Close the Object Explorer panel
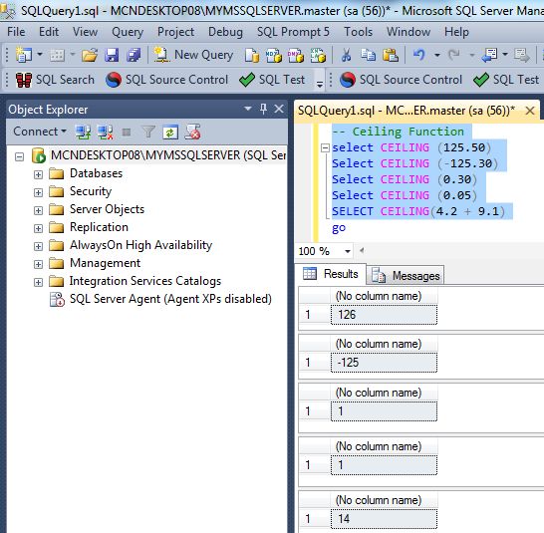Image resolution: width=544 pixels, height=533 pixels. pos(279,109)
